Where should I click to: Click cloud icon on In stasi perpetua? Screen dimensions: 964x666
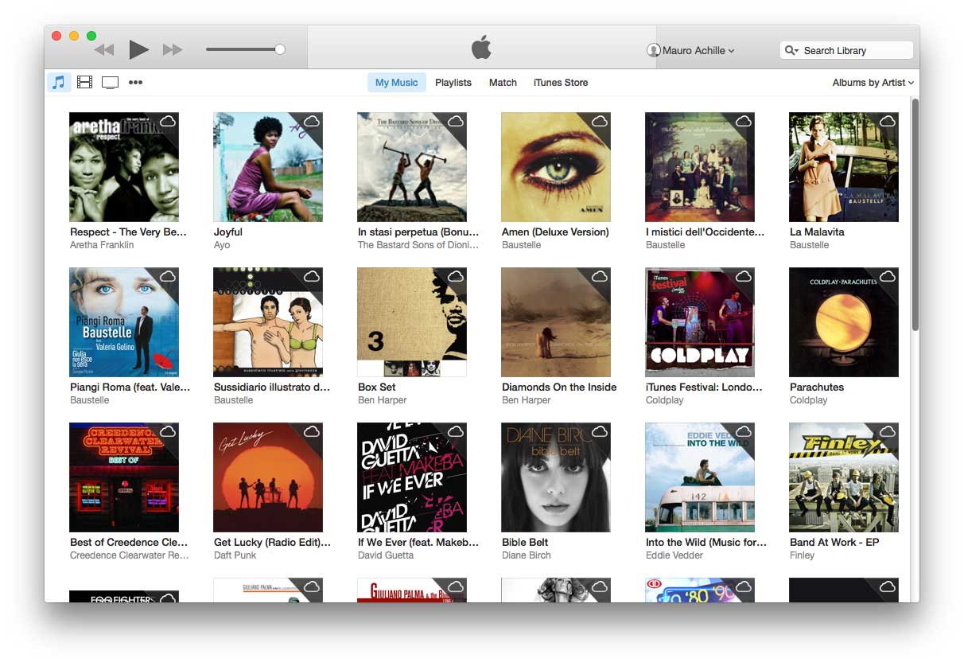click(456, 122)
